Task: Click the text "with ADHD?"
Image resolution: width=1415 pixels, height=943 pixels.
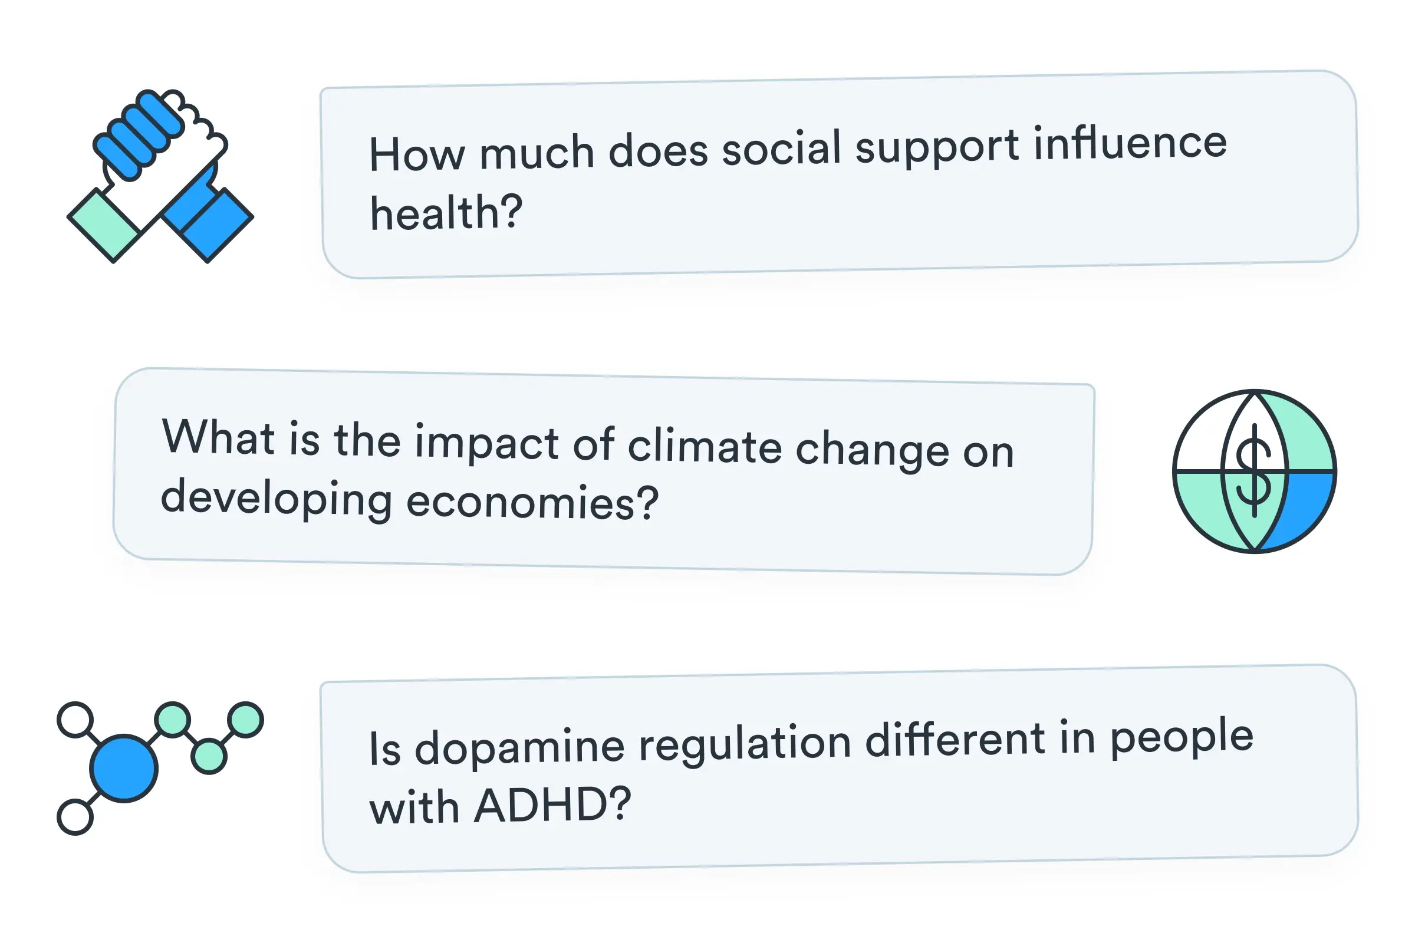Action: (x=500, y=805)
